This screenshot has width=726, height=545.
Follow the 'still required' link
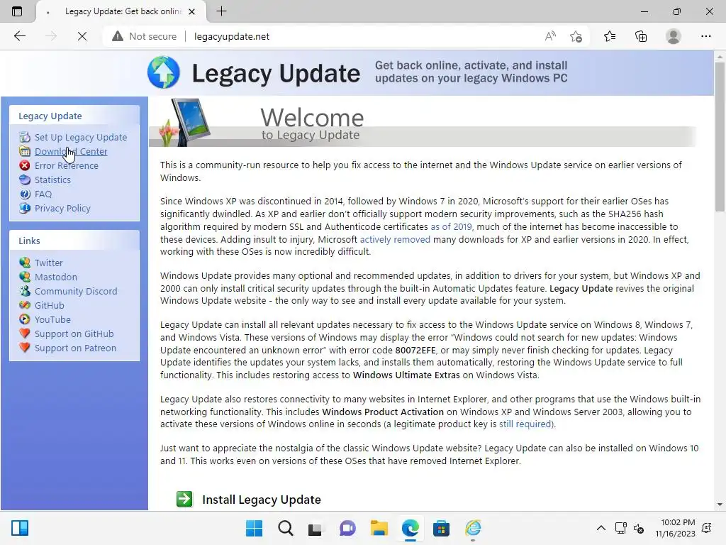pos(525,424)
